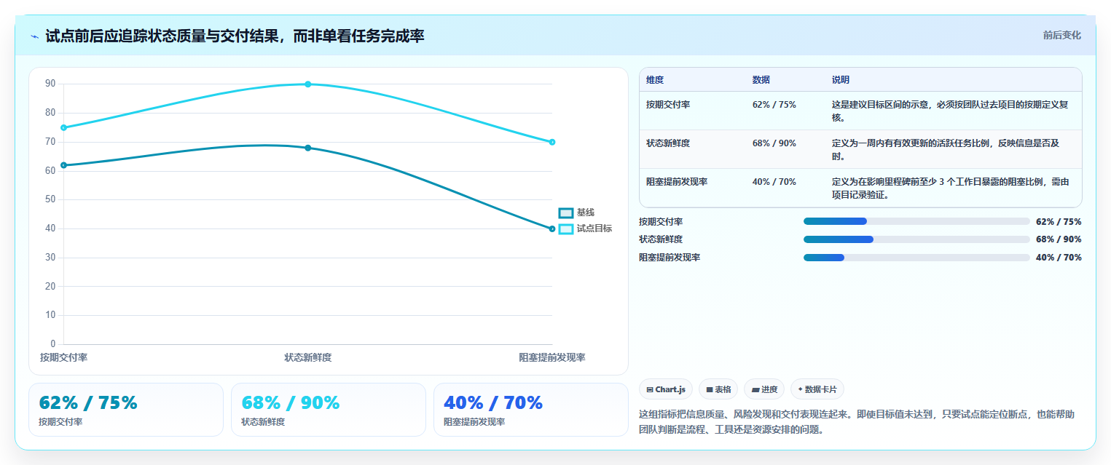
Task: Click the 按期交付率 x-axis label
Action: 64,357
